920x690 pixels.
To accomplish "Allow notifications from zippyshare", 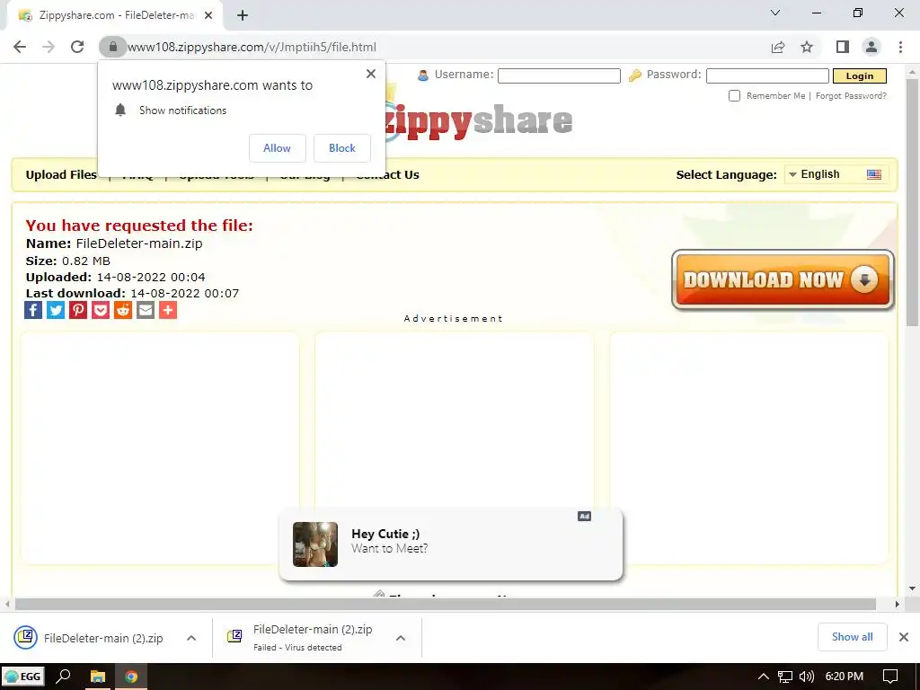I will (x=277, y=148).
